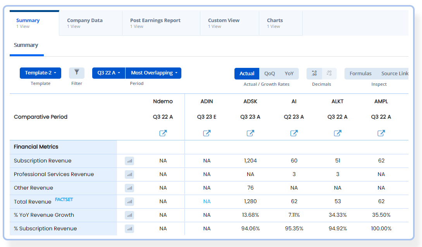The image size is (422, 247).
Task: Open external link under ADSK column
Action: 250,133
